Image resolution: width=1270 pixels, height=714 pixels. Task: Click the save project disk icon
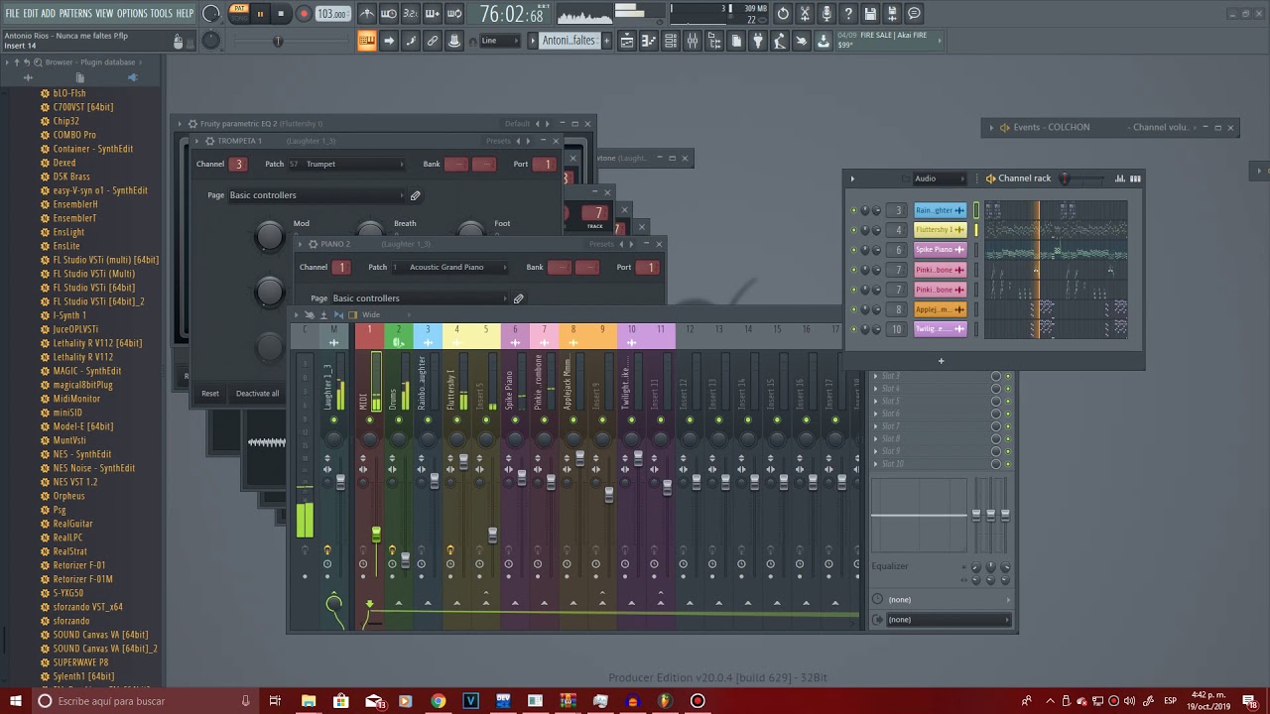tap(870, 14)
